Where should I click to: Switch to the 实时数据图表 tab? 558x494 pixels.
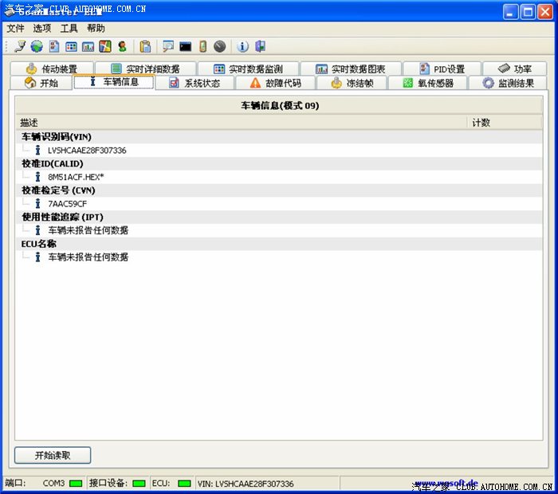click(x=350, y=69)
